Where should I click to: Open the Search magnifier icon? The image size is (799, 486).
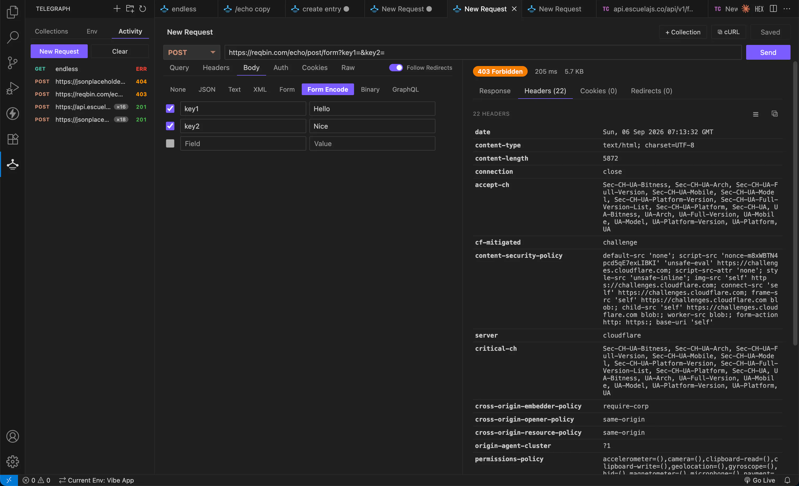[x=12, y=37]
